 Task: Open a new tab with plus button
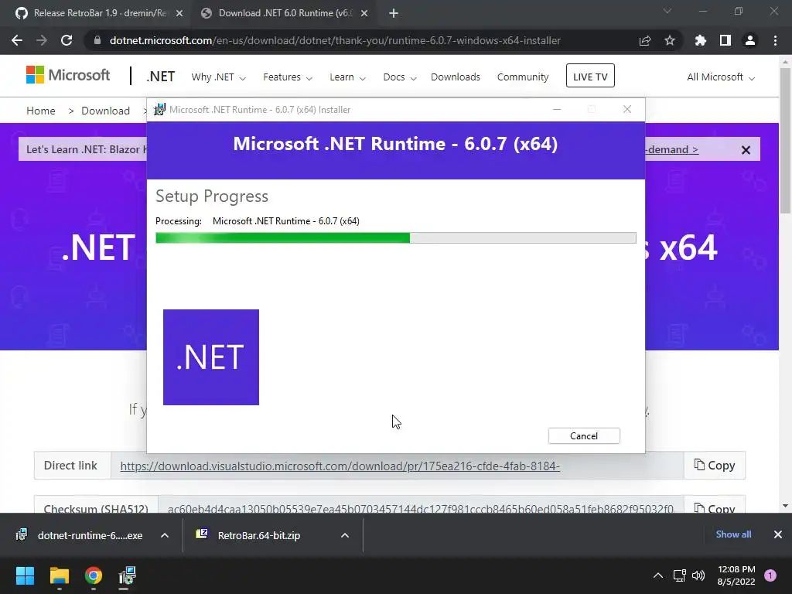394,13
